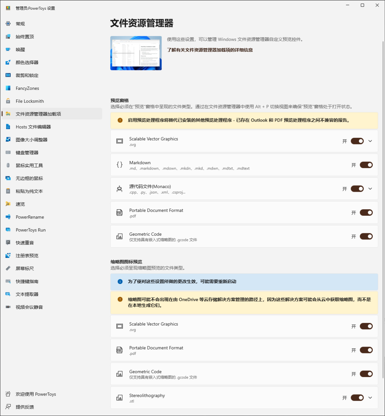
Task: Click the Stereolithography file type icon
Action: point(120,398)
